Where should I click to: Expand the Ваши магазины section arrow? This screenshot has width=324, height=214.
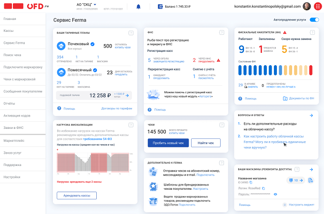[311, 169]
